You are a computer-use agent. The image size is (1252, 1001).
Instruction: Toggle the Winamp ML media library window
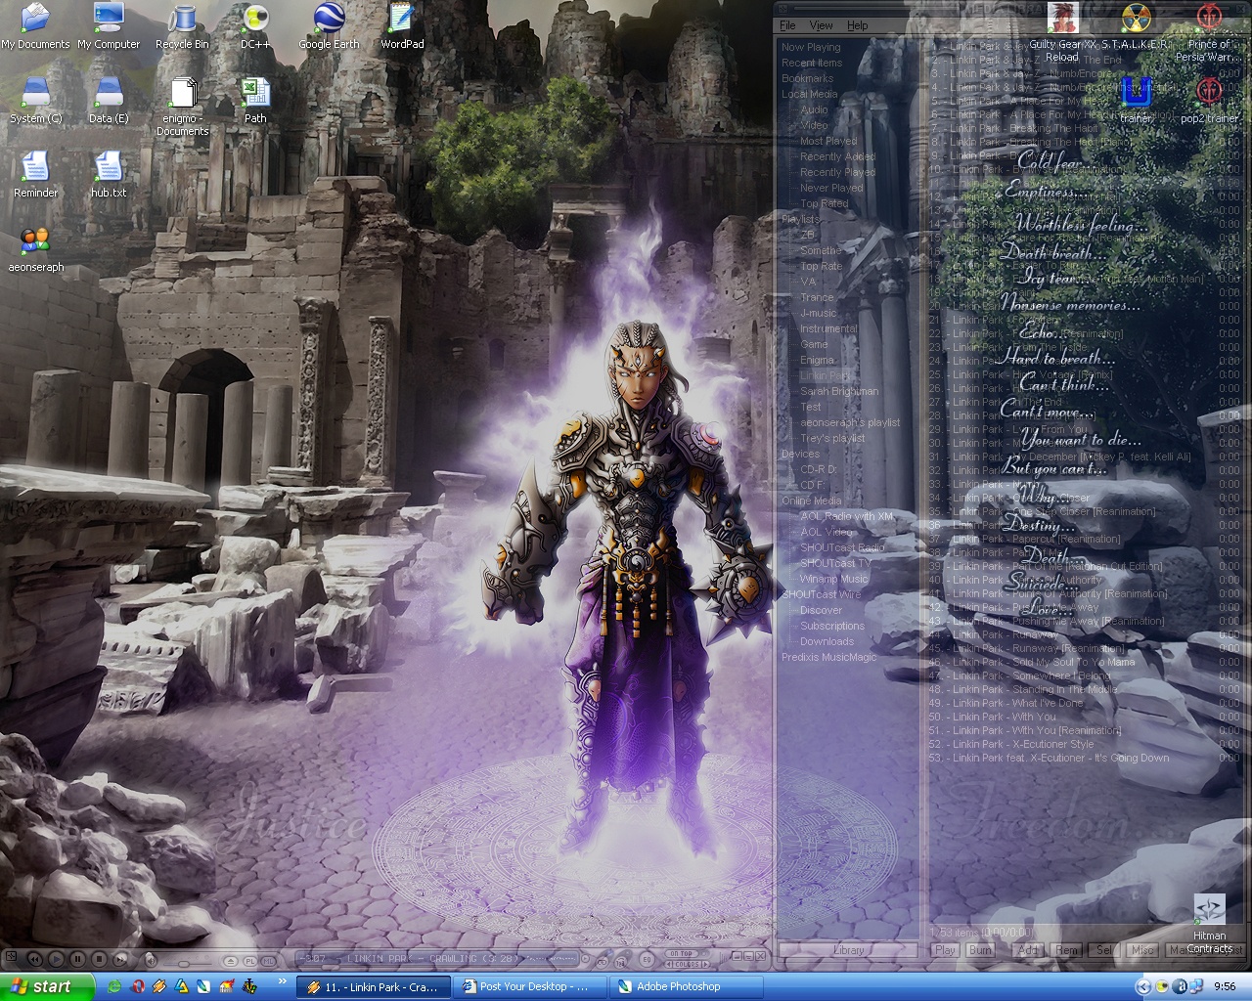click(x=268, y=961)
